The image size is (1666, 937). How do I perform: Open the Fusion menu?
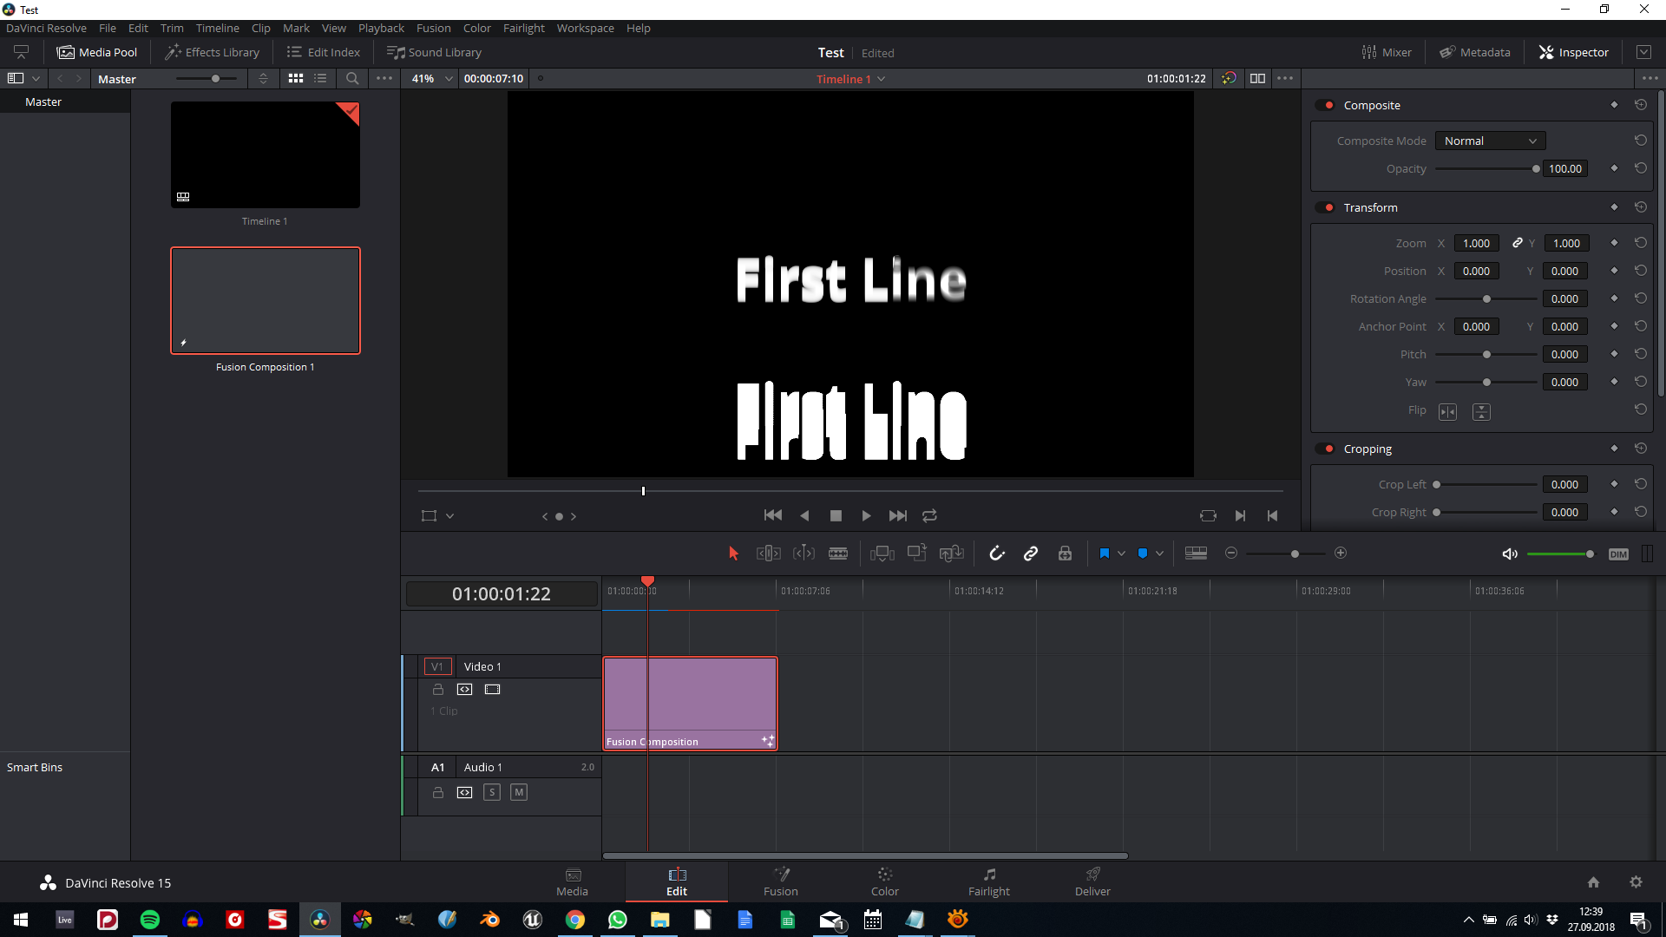click(x=433, y=28)
